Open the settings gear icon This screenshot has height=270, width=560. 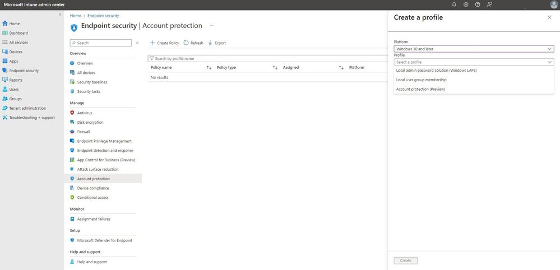pos(466,4)
